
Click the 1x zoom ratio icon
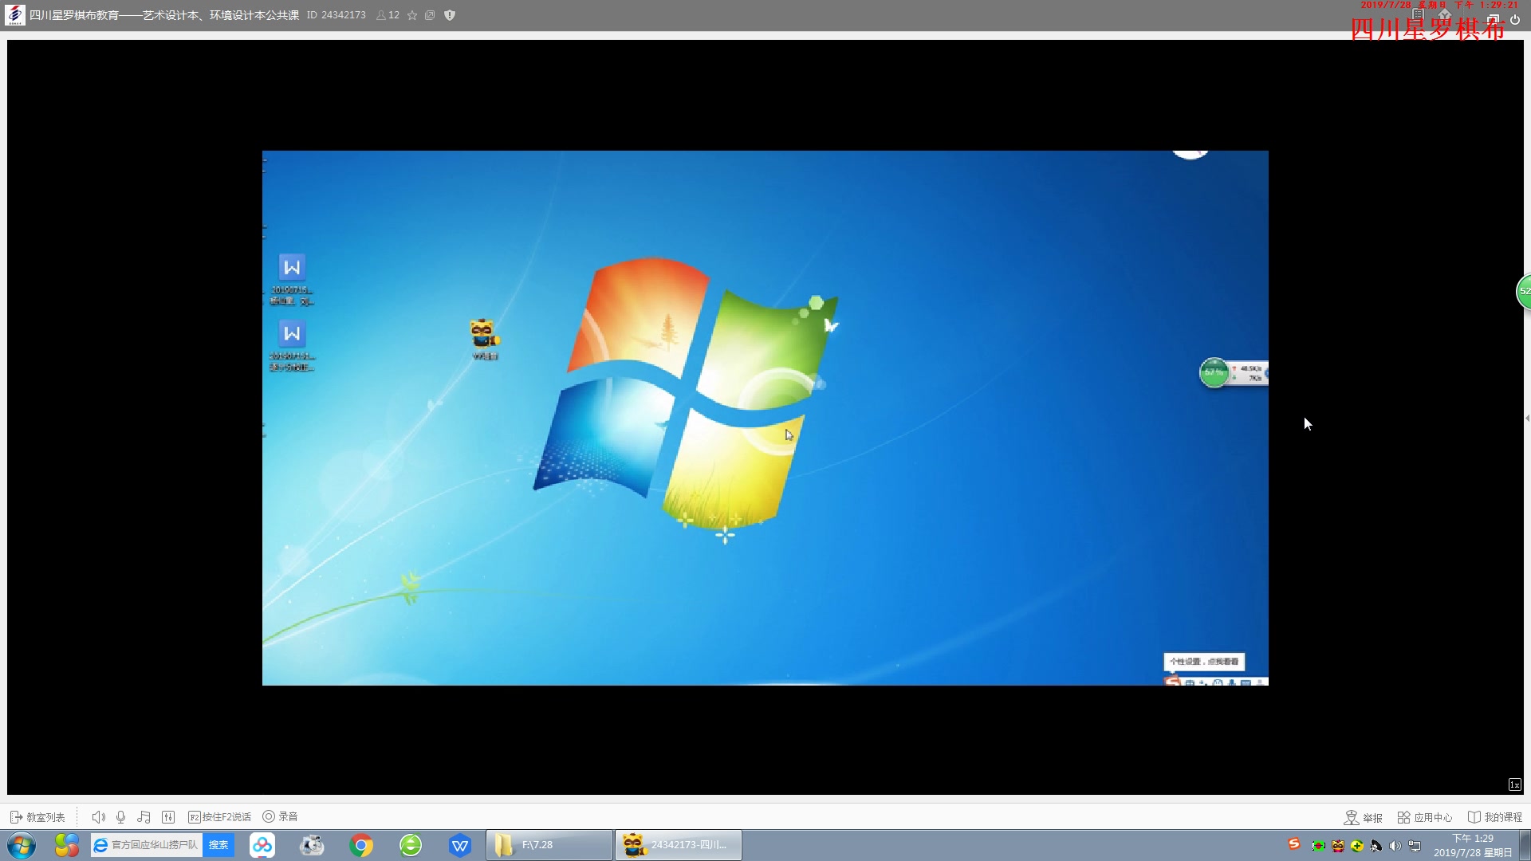point(1514,785)
